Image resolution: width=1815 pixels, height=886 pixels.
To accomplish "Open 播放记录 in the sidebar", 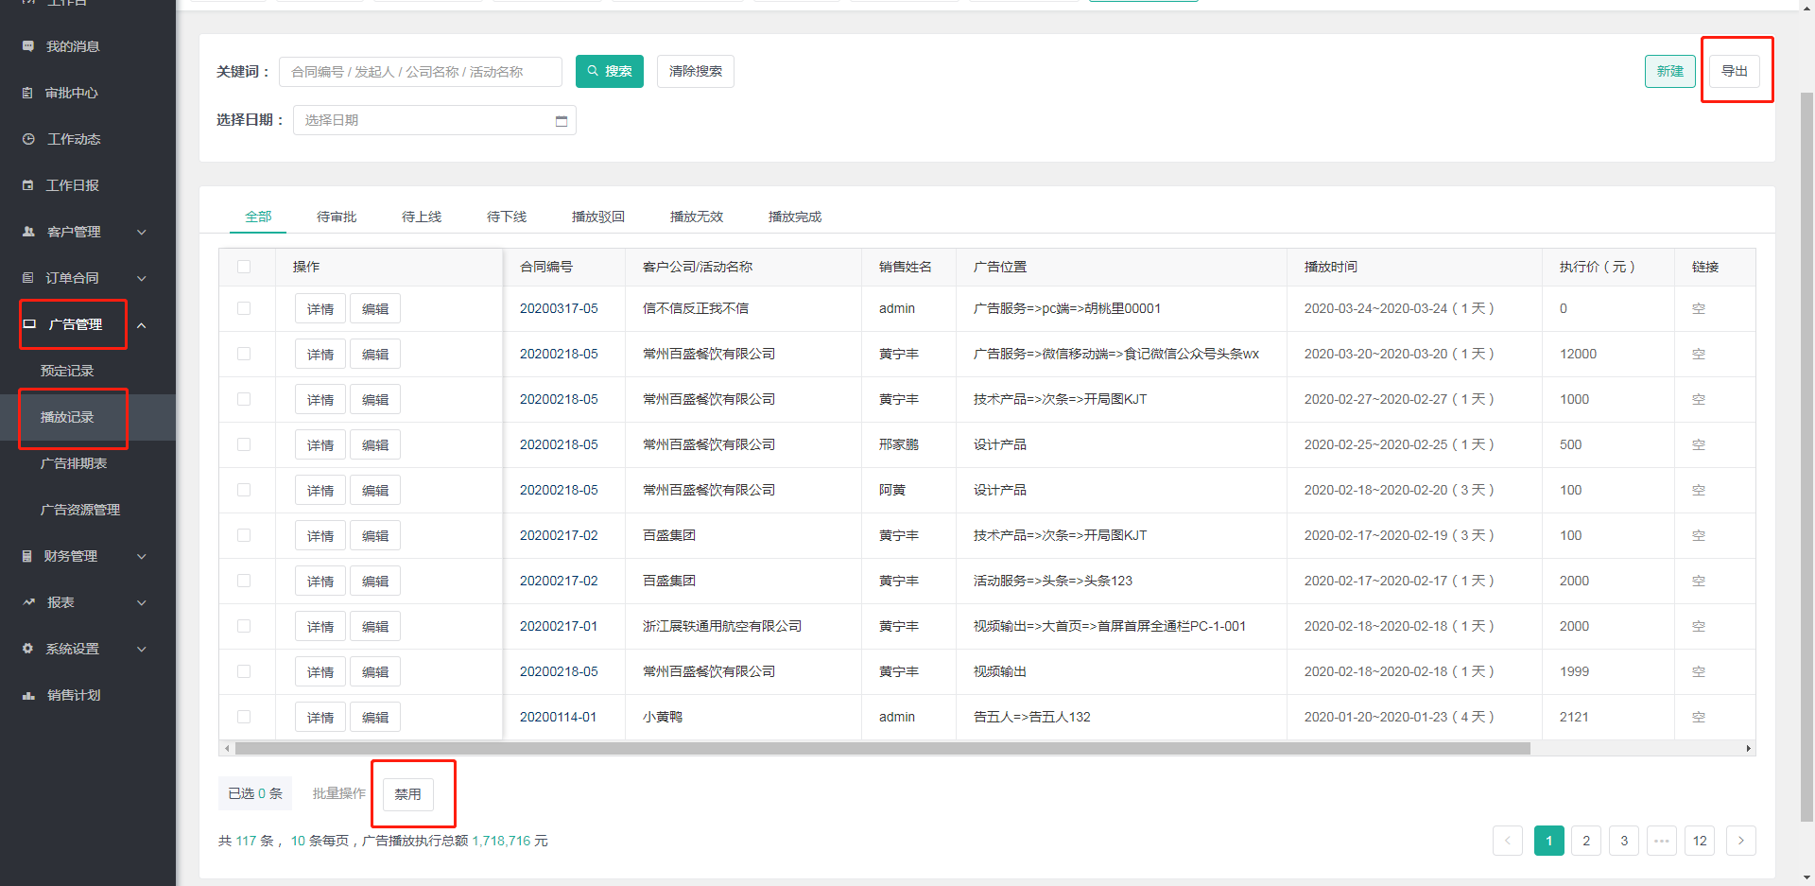I will pyautogui.click(x=67, y=417).
